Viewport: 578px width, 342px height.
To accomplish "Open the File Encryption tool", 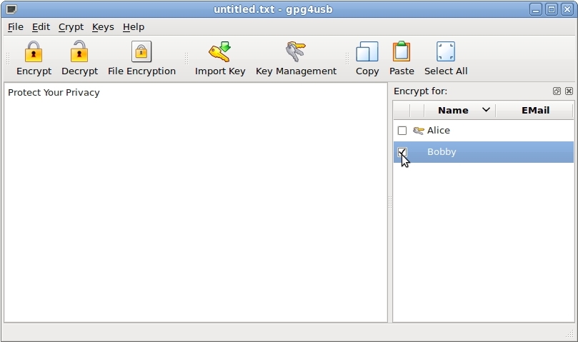I will (x=141, y=59).
